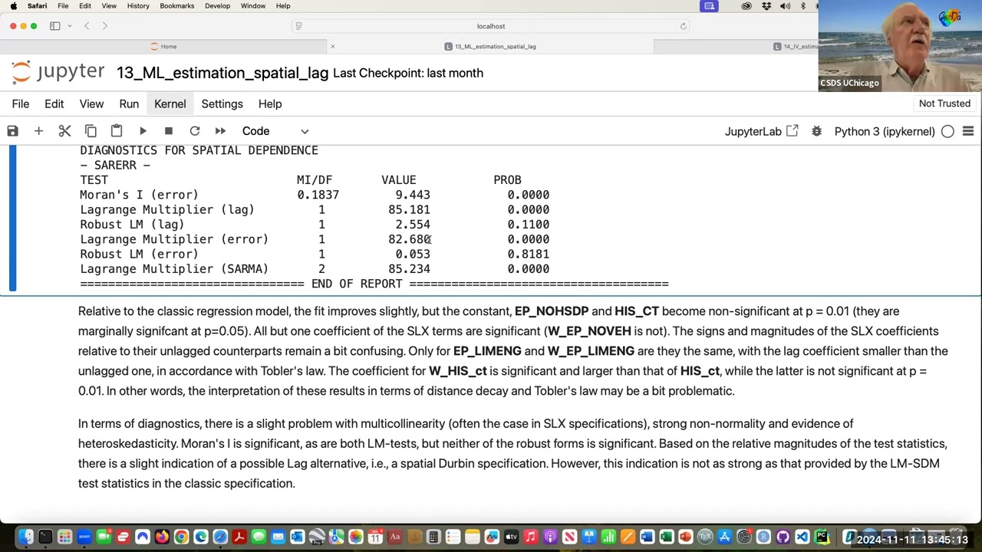Image resolution: width=982 pixels, height=552 pixels.
Task: Restart the kernel circular arrow icon
Action: click(x=195, y=131)
